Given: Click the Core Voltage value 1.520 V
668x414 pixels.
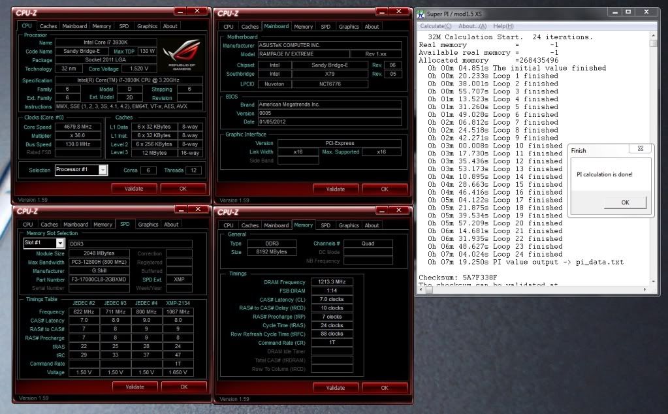Looking at the screenshot, I should pyautogui.click(x=139, y=69).
